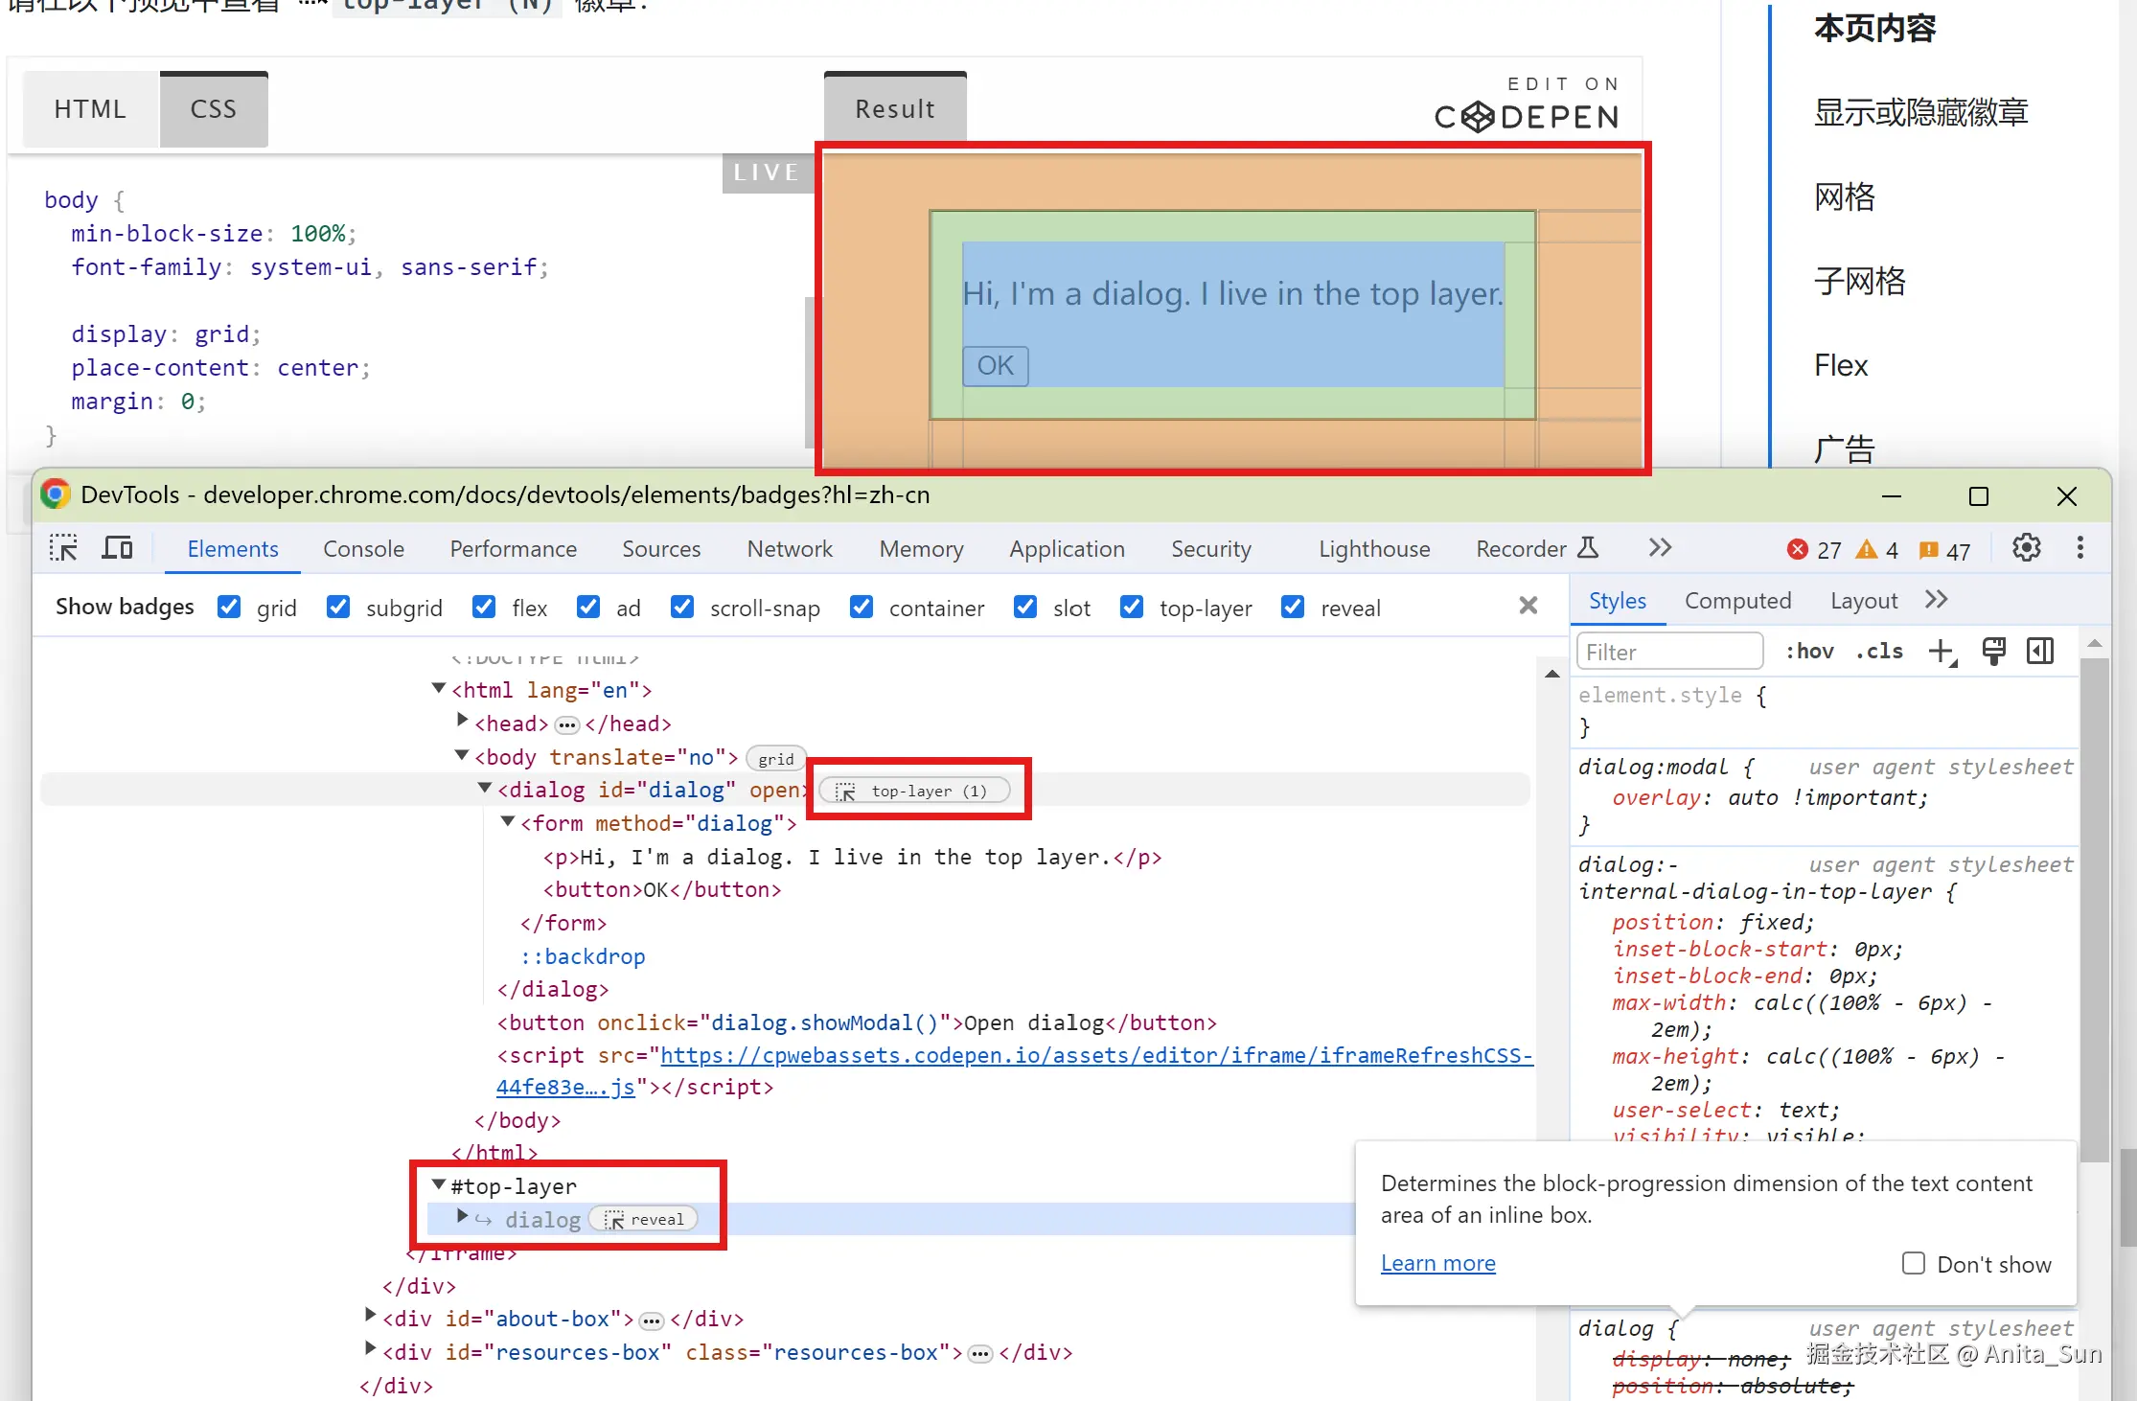Switch to the Console tab
The height and width of the screenshot is (1401, 2137).
pyautogui.click(x=363, y=549)
